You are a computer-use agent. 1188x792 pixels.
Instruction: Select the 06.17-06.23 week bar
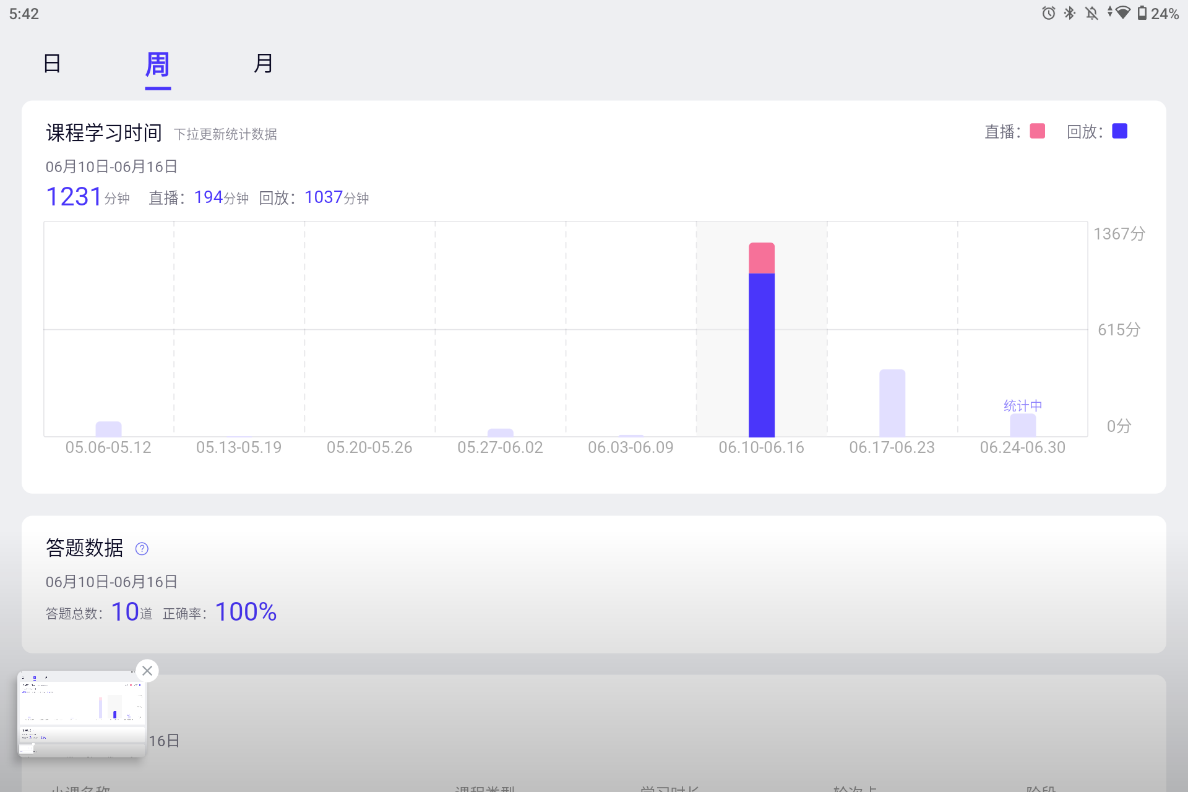pos(892,403)
